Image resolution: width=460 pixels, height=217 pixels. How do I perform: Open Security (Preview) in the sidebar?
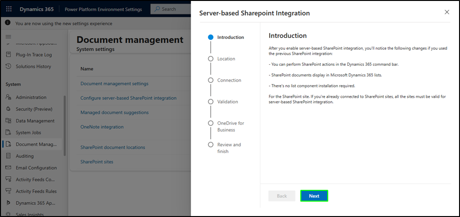click(x=35, y=109)
